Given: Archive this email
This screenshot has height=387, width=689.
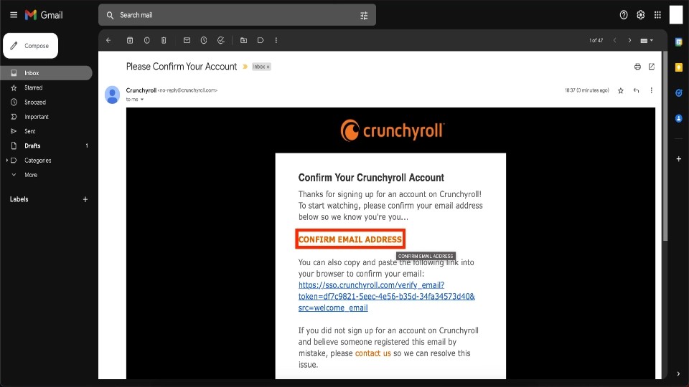Looking at the screenshot, I should pyautogui.click(x=130, y=40).
